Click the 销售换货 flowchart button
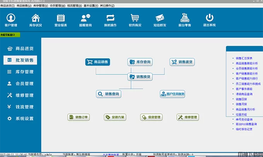Image resolution: width=263 pixels, height=157 pixels. pyautogui.click(x=140, y=77)
